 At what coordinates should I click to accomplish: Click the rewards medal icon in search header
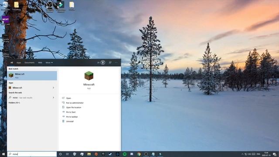(x=103, y=62)
